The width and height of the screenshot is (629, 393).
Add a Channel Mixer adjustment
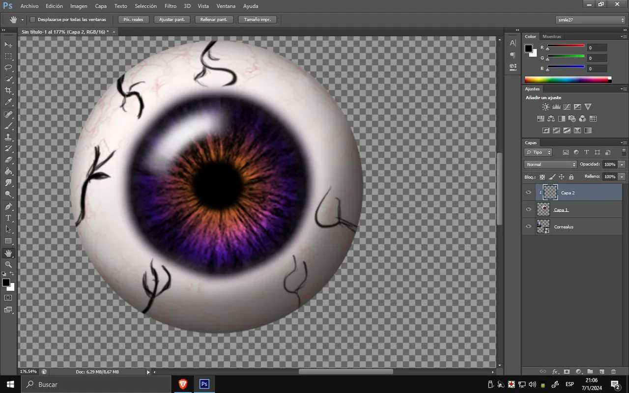click(582, 118)
